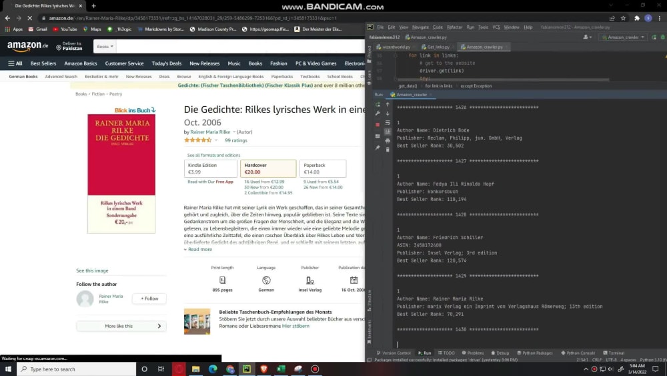Open the Structure tool window sidebar button
Screen dimensions: 667x376
coord(370,301)
